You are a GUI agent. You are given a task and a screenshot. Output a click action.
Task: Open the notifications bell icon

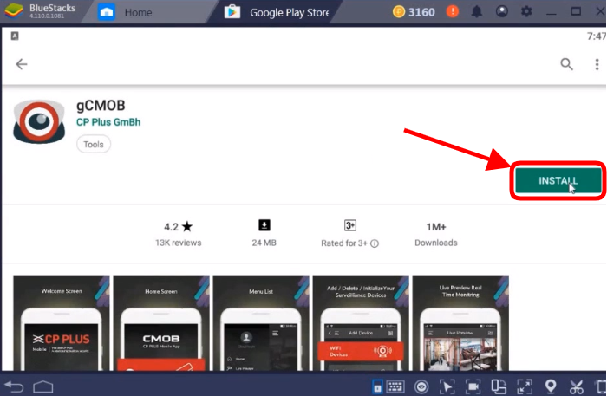click(477, 11)
